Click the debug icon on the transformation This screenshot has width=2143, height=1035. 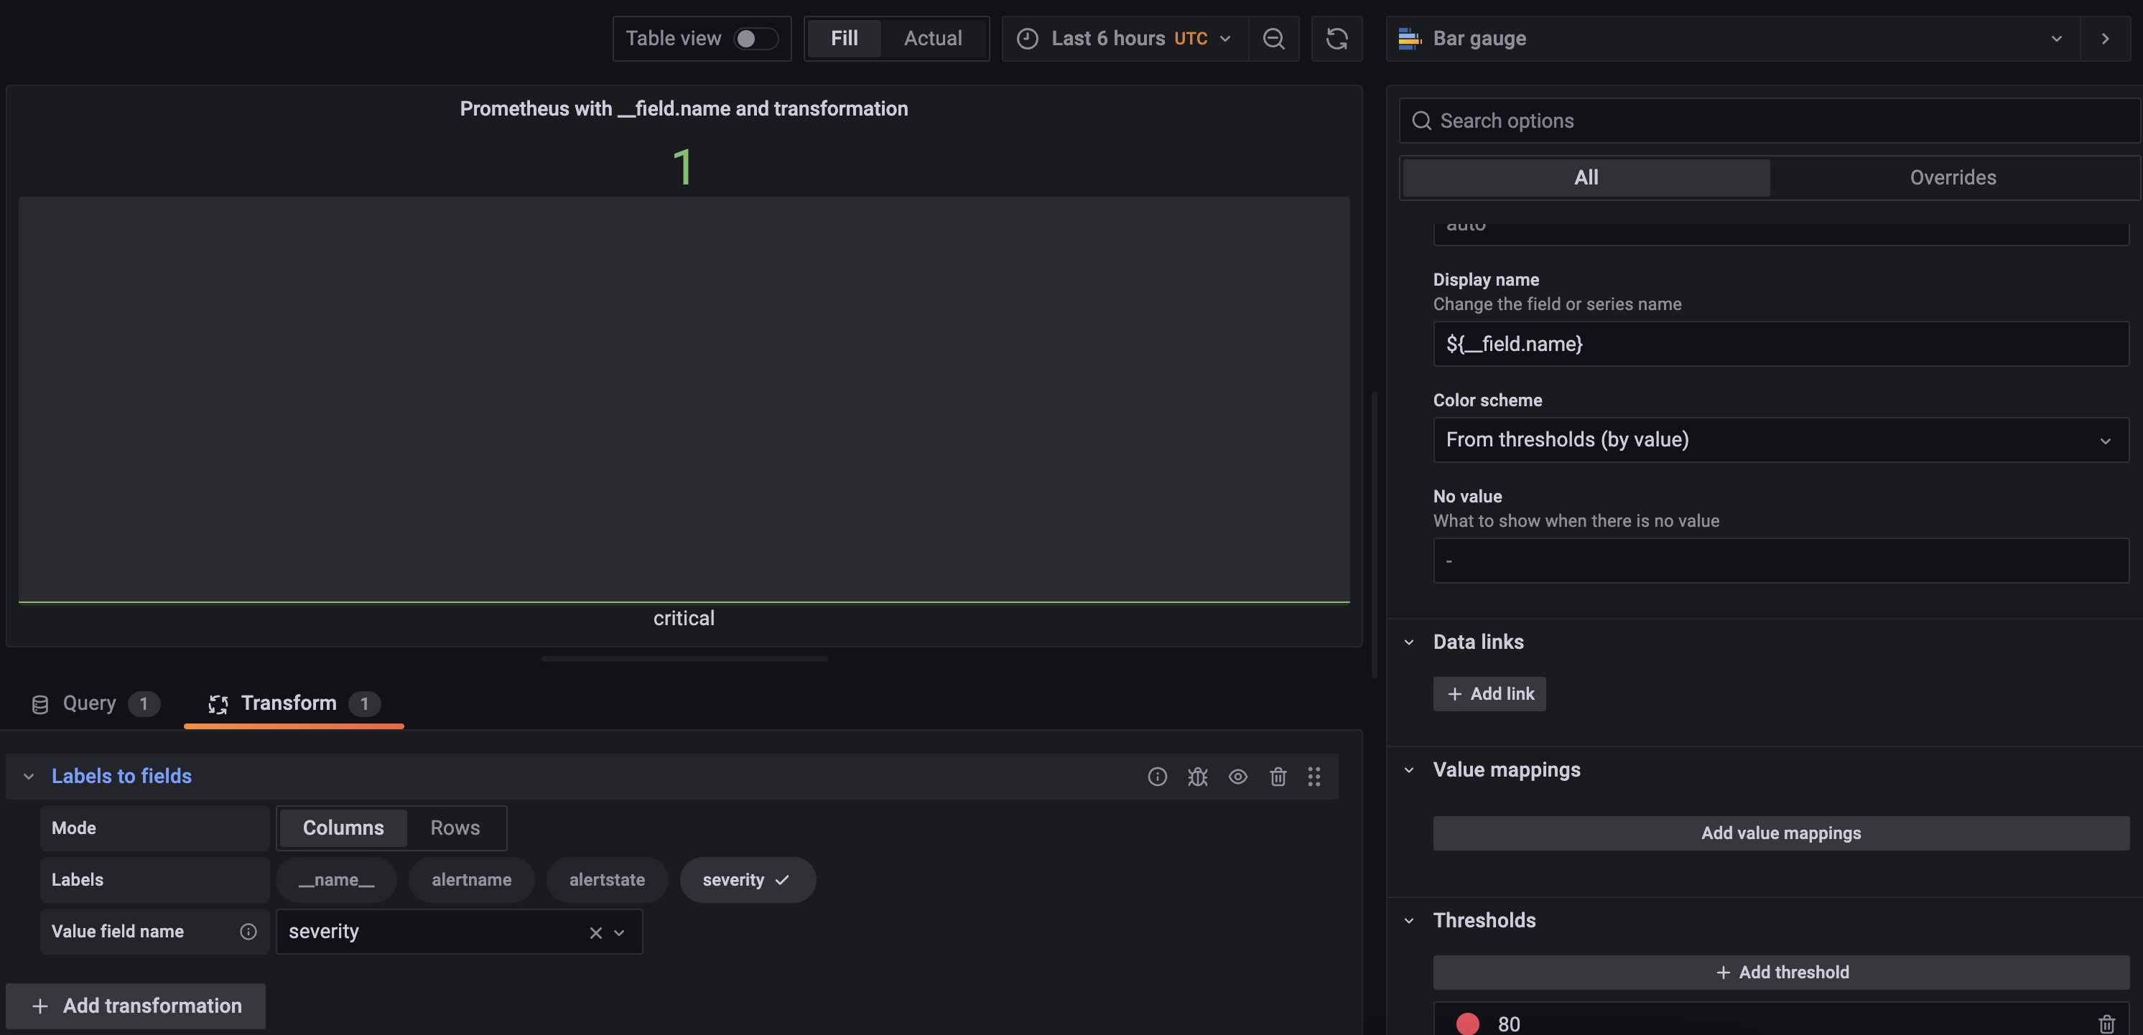pyautogui.click(x=1198, y=777)
